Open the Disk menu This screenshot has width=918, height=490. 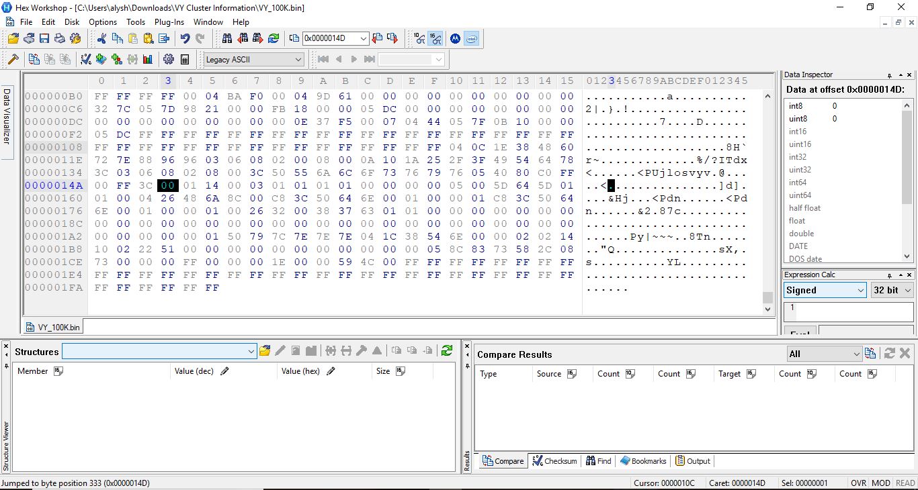click(x=72, y=21)
